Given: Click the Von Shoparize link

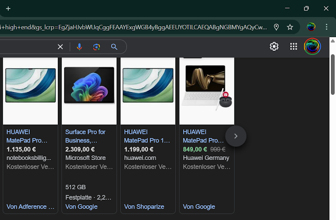Looking at the screenshot, I should [x=144, y=207].
